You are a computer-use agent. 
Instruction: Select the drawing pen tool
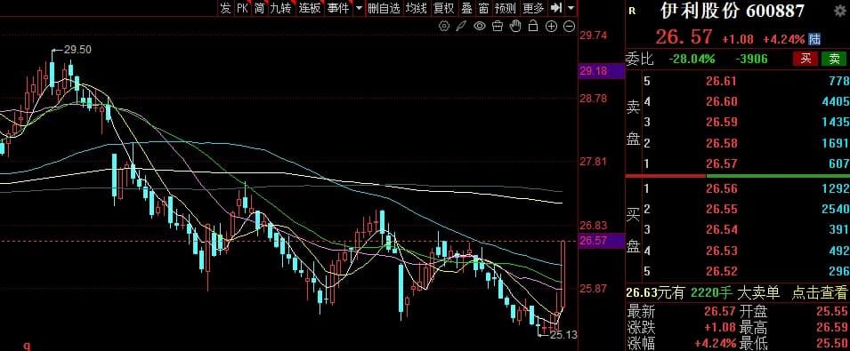461,26
